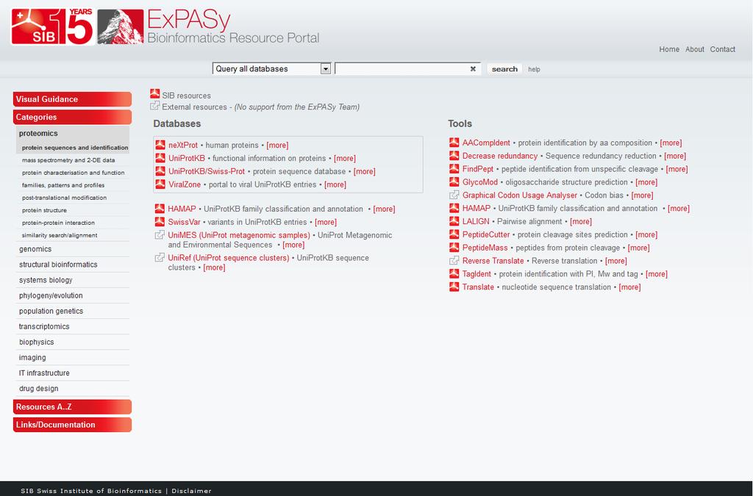
Task: Clear search field with the X icon
Action: coord(473,68)
